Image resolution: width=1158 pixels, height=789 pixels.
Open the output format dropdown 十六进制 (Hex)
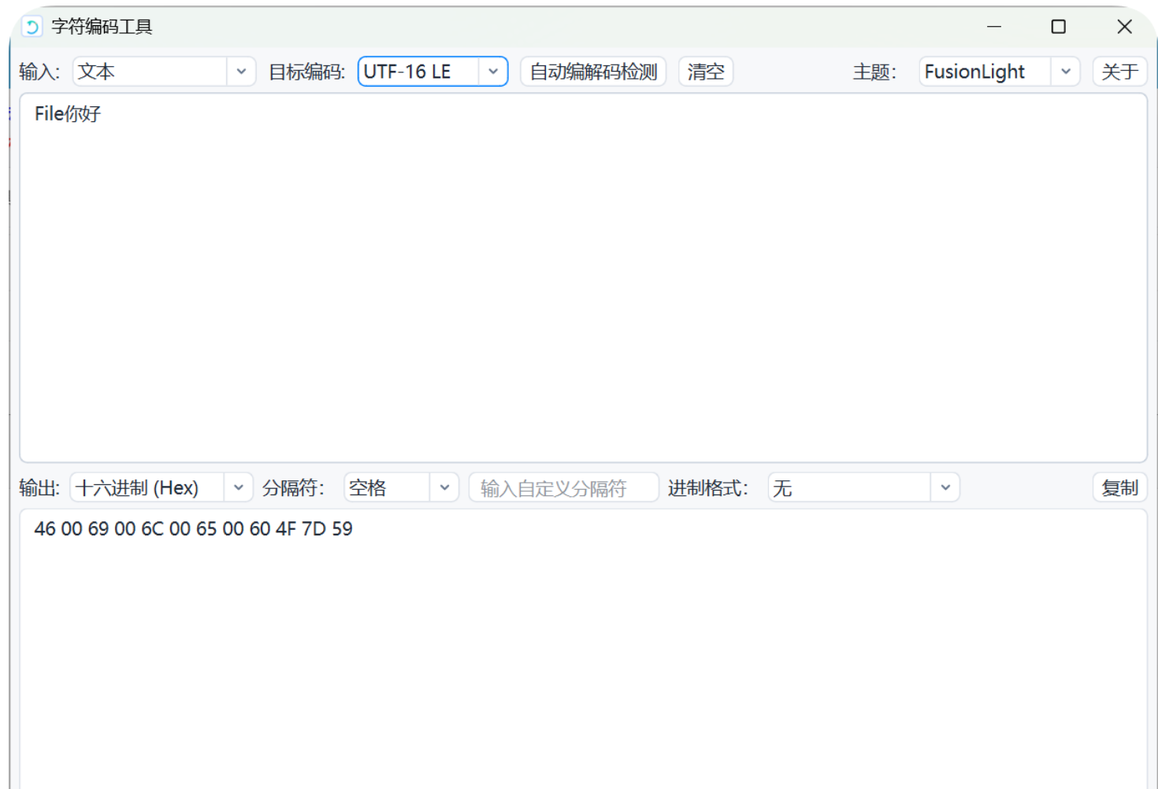(x=161, y=487)
